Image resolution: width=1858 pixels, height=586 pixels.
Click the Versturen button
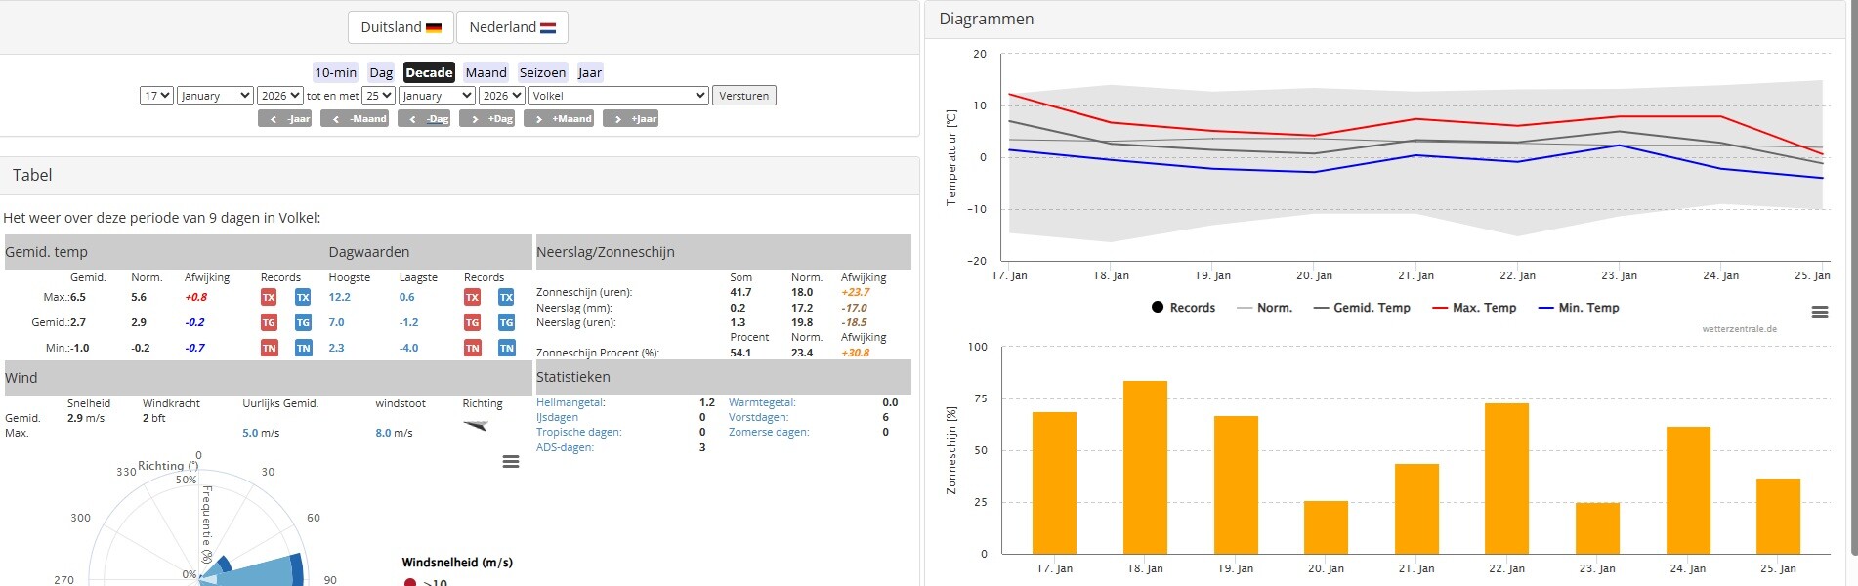[743, 96]
